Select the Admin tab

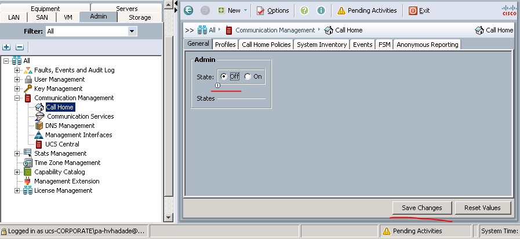(x=99, y=17)
